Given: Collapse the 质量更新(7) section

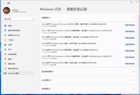Looking at the screenshot, I should [134, 18].
